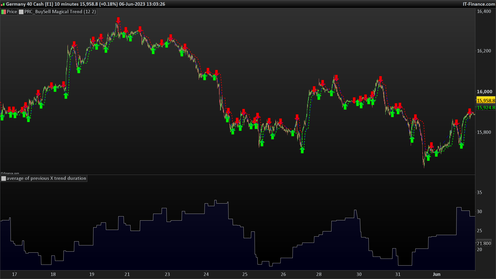This screenshot has height=279, width=496.
Task: Open average of previous X trend duration label
Action: (46, 178)
